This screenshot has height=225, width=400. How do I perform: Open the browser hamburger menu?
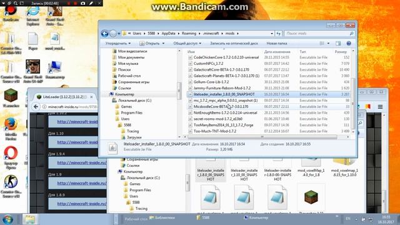[380, 107]
